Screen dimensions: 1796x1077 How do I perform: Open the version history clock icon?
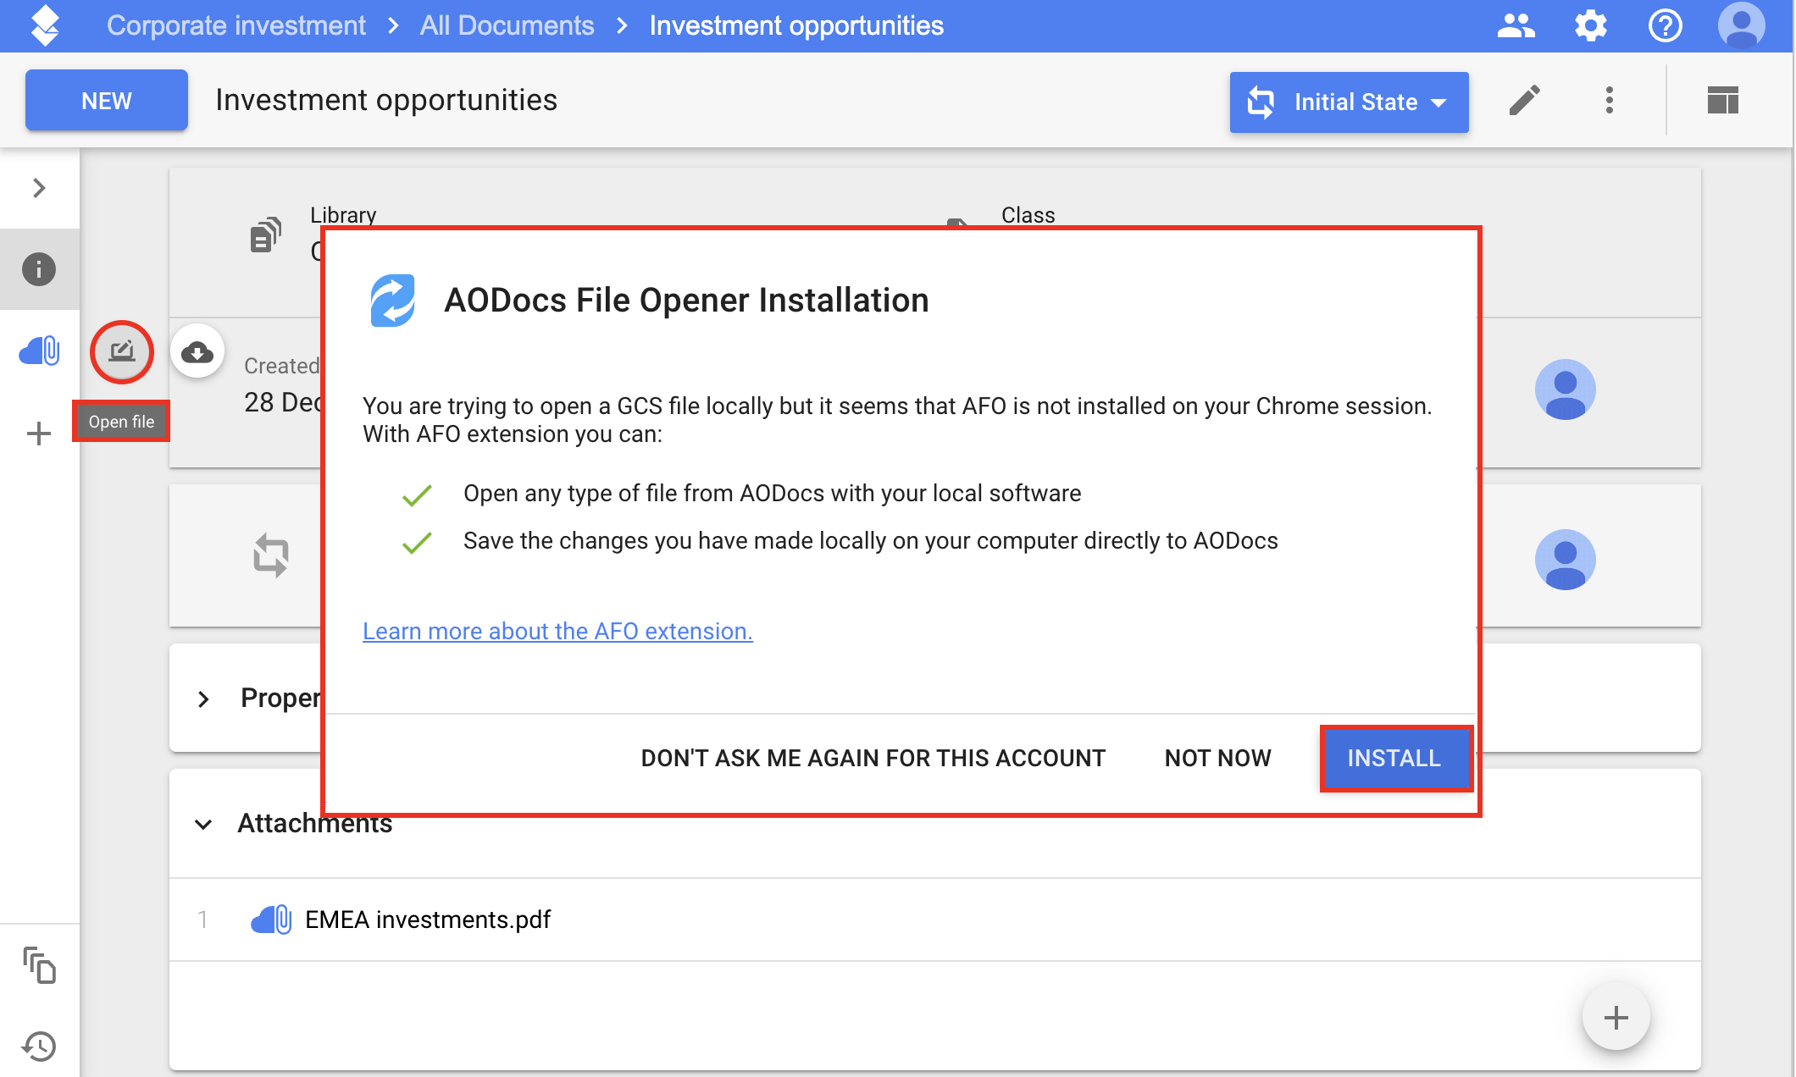39,1047
